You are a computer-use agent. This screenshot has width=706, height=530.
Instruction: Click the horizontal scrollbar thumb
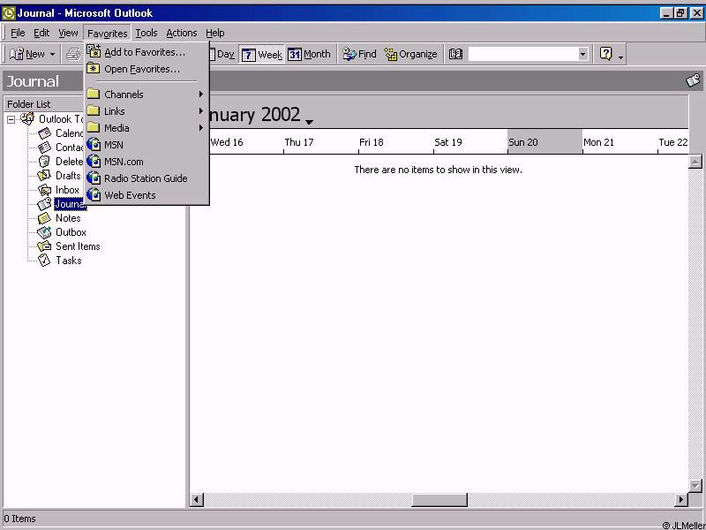[439, 500]
